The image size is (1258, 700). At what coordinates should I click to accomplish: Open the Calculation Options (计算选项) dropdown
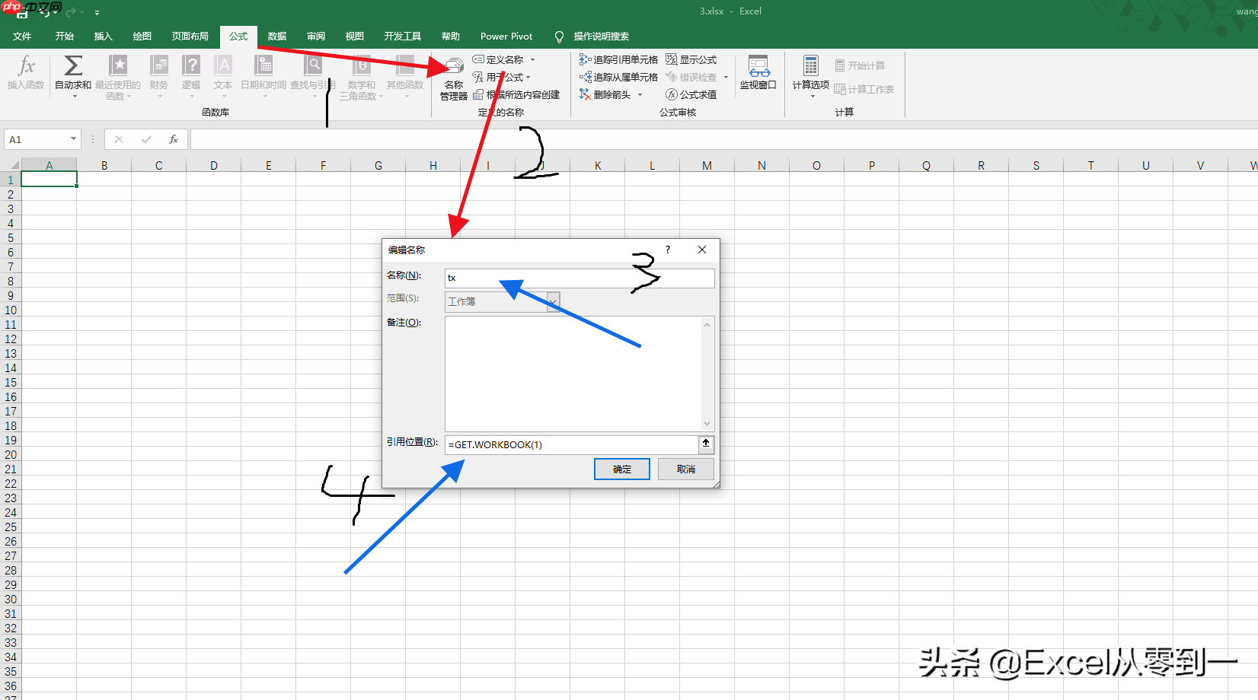(811, 76)
